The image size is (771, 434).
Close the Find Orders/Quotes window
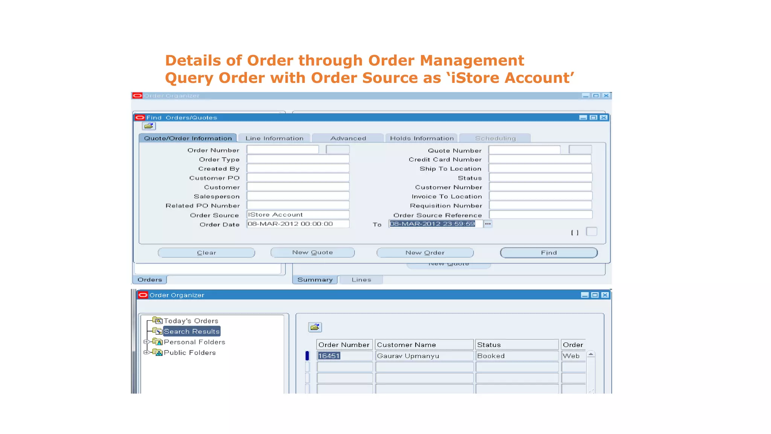point(604,118)
